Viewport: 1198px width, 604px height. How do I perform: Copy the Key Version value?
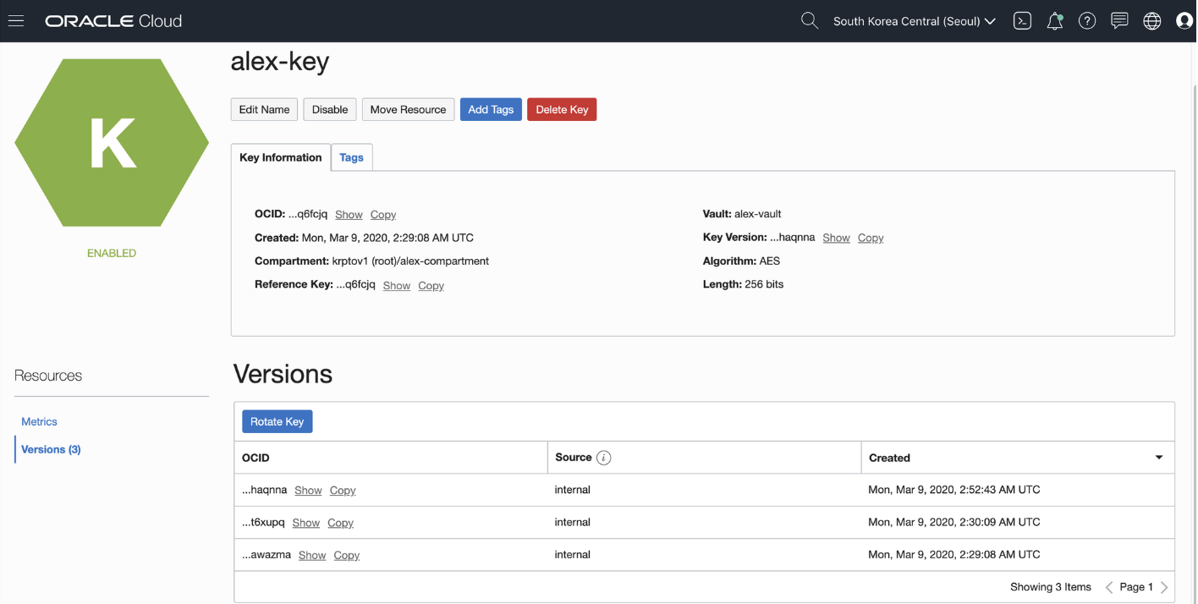(x=871, y=238)
